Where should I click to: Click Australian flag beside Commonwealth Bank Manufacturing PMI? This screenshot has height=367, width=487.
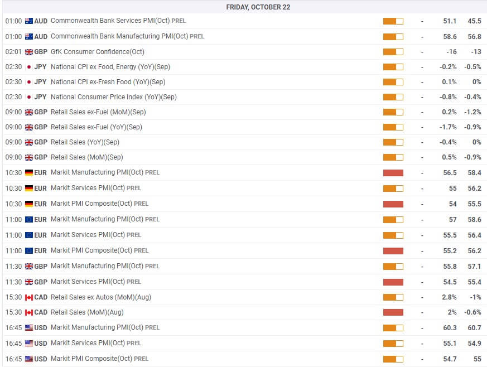coord(29,37)
